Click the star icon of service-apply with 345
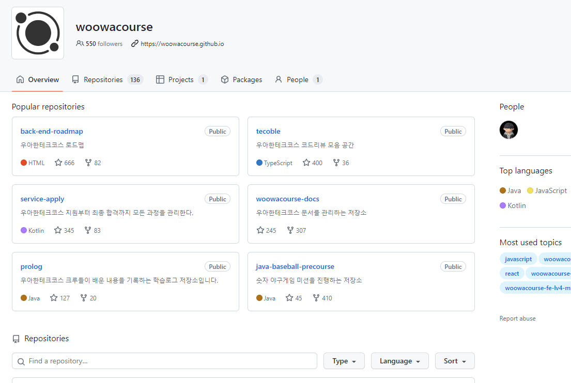 pos(58,230)
